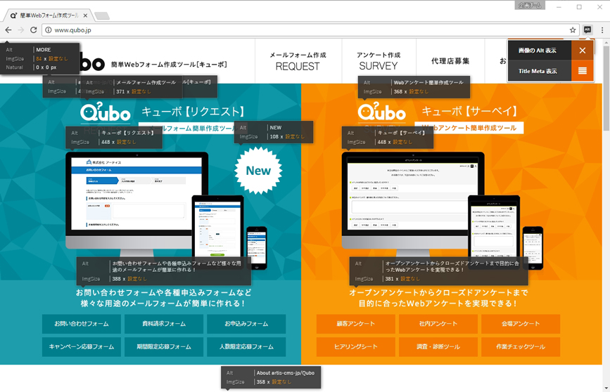Click the 簡単Webフォーム作成ツール[キューボ] header text
This screenshot has height=392, width=610.
[x=169, y=65]
